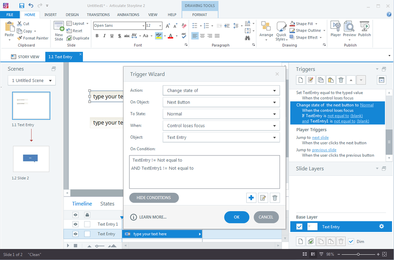Select the 1.2 Slide 2 thumbnail

coord(31,159)
